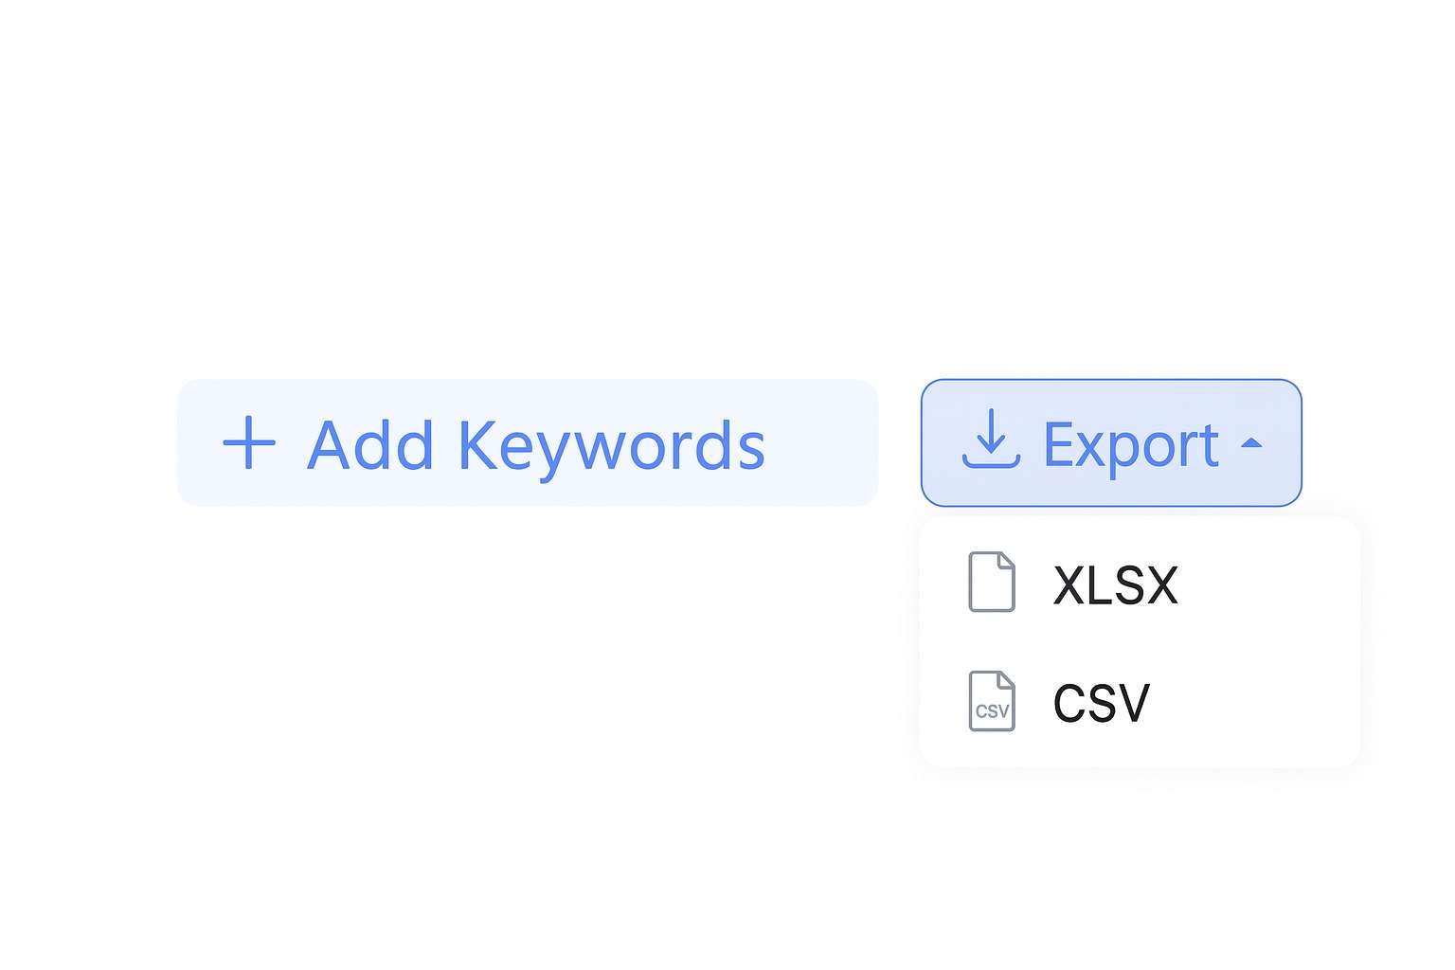Click the XLSX text label
Screen dimensions: 1455x970
tap(1115, 584)
